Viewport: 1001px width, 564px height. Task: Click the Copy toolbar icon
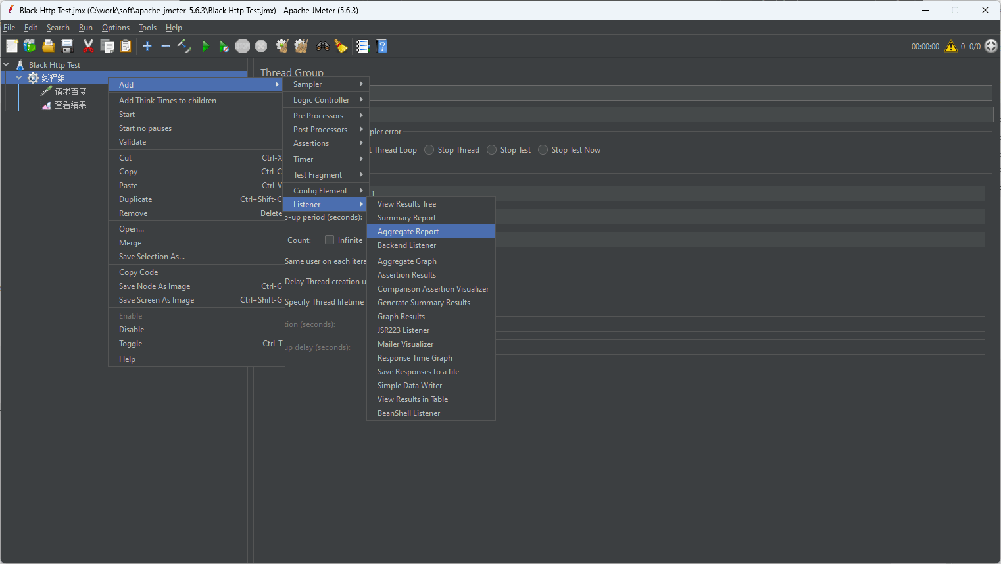tap(107, 46)
